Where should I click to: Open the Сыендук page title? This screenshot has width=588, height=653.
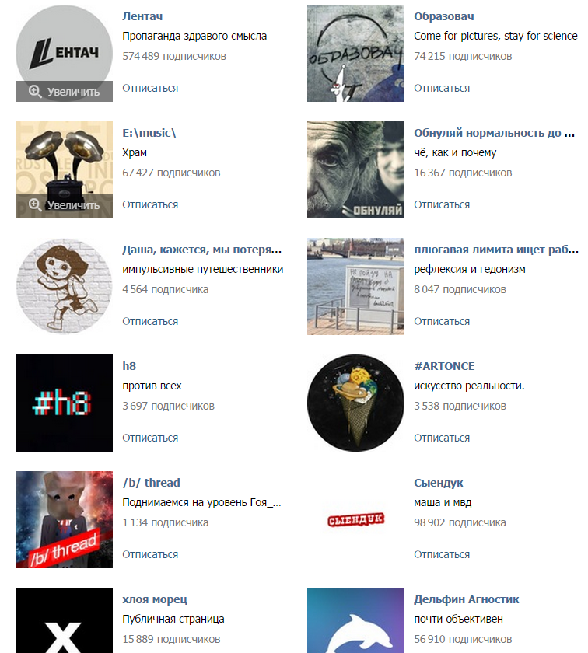439,483
